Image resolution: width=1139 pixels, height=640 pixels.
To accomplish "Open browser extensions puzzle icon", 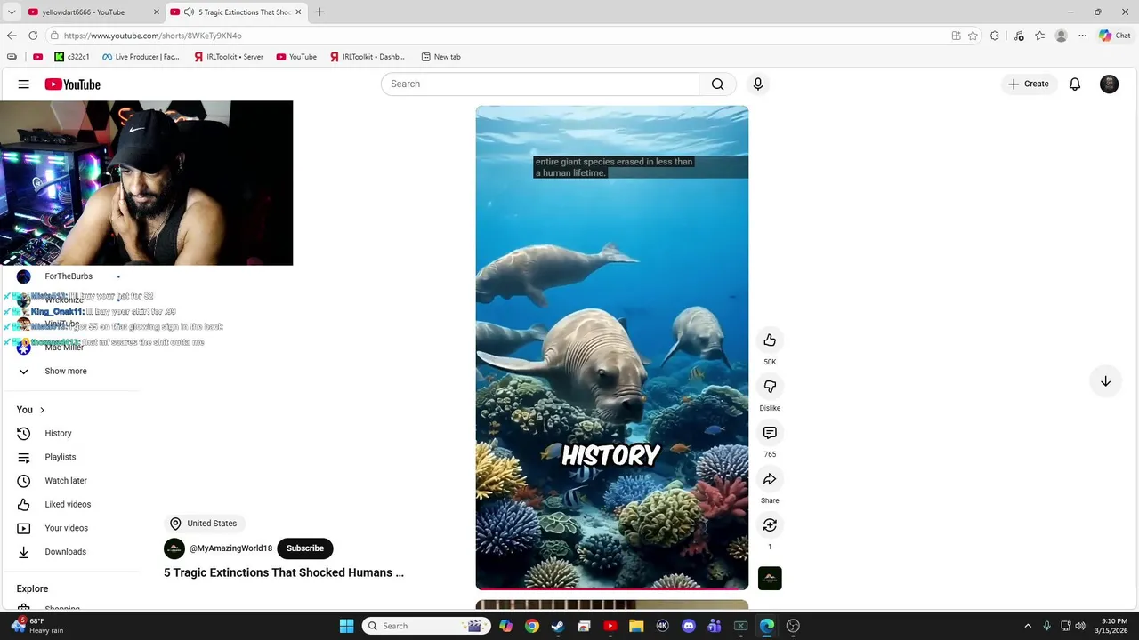I will (x=995, y=36).
